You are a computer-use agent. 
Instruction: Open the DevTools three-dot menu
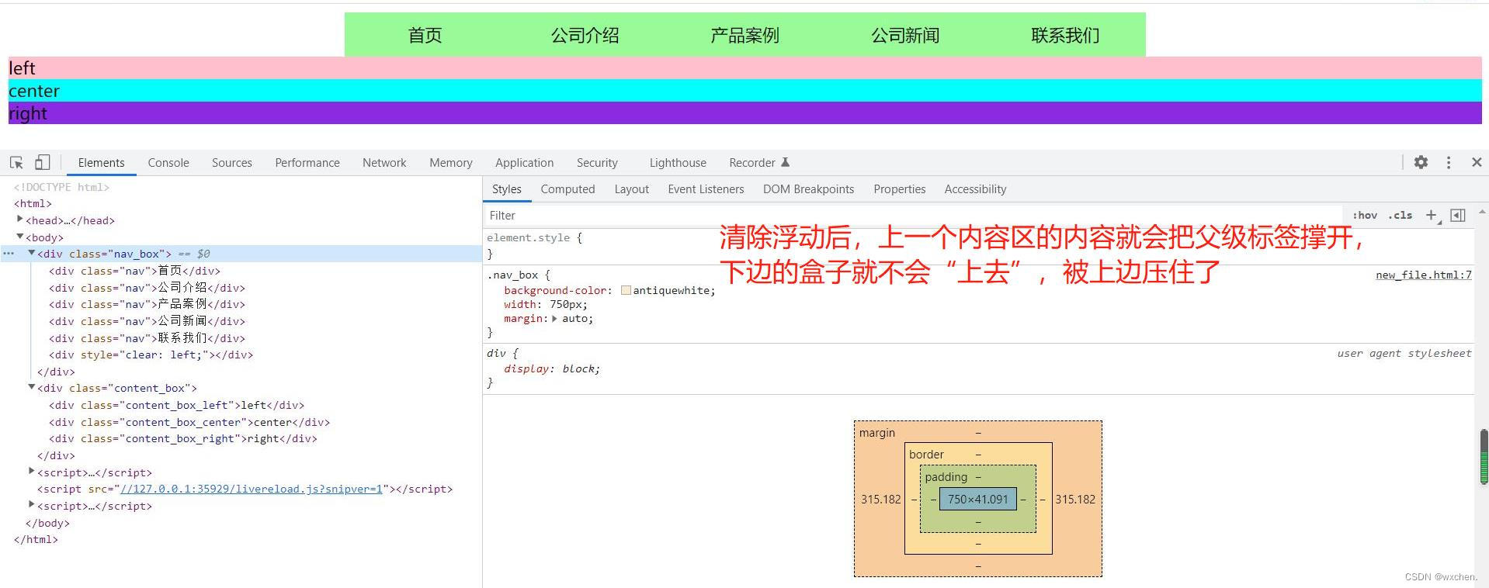tap(1449, 162)
